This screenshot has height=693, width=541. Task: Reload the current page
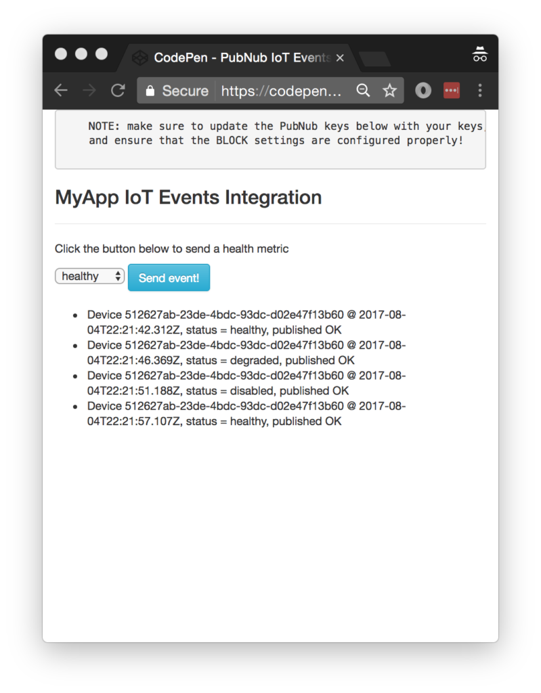118,91
